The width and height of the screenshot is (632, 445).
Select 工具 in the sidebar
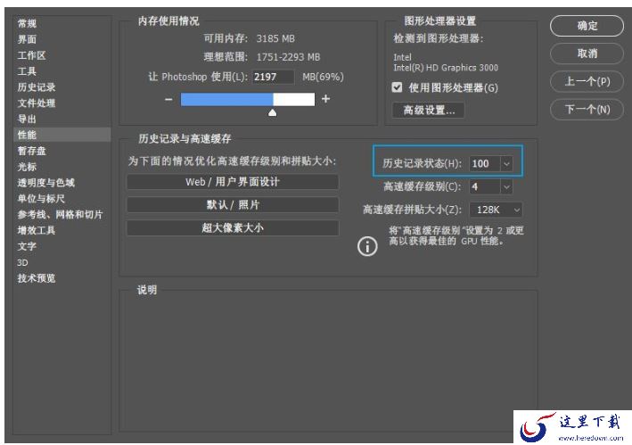[x=27, y=71]
